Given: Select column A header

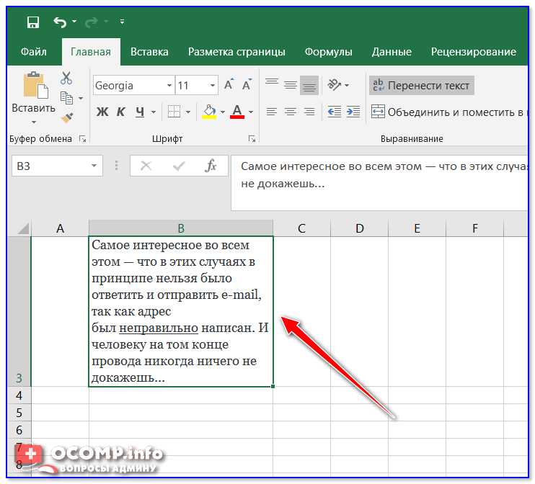Looking at the screenshot, I should pos(60,228).
